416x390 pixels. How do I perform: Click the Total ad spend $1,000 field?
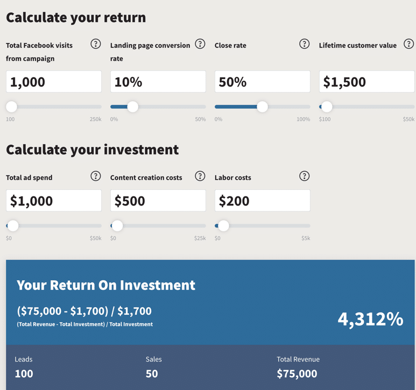click(54, 201)
